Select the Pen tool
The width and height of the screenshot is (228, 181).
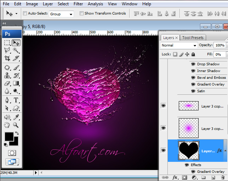7,100
